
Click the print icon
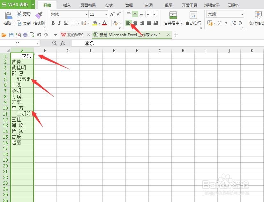point(25,35)
